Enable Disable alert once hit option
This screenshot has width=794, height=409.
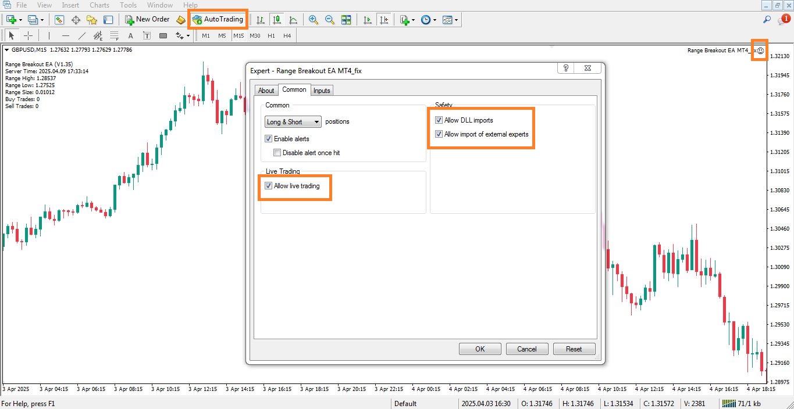point(277,152)
